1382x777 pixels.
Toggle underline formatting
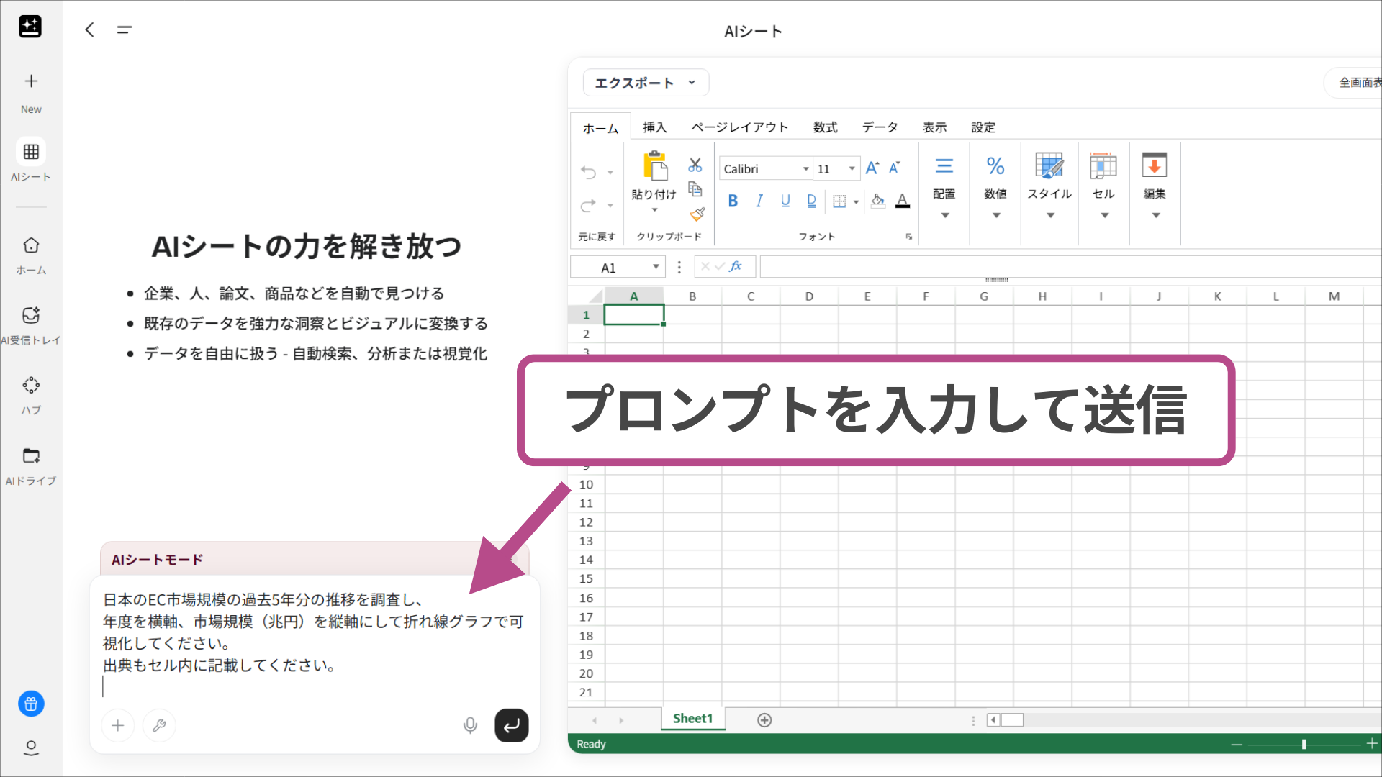pos(785,201)
